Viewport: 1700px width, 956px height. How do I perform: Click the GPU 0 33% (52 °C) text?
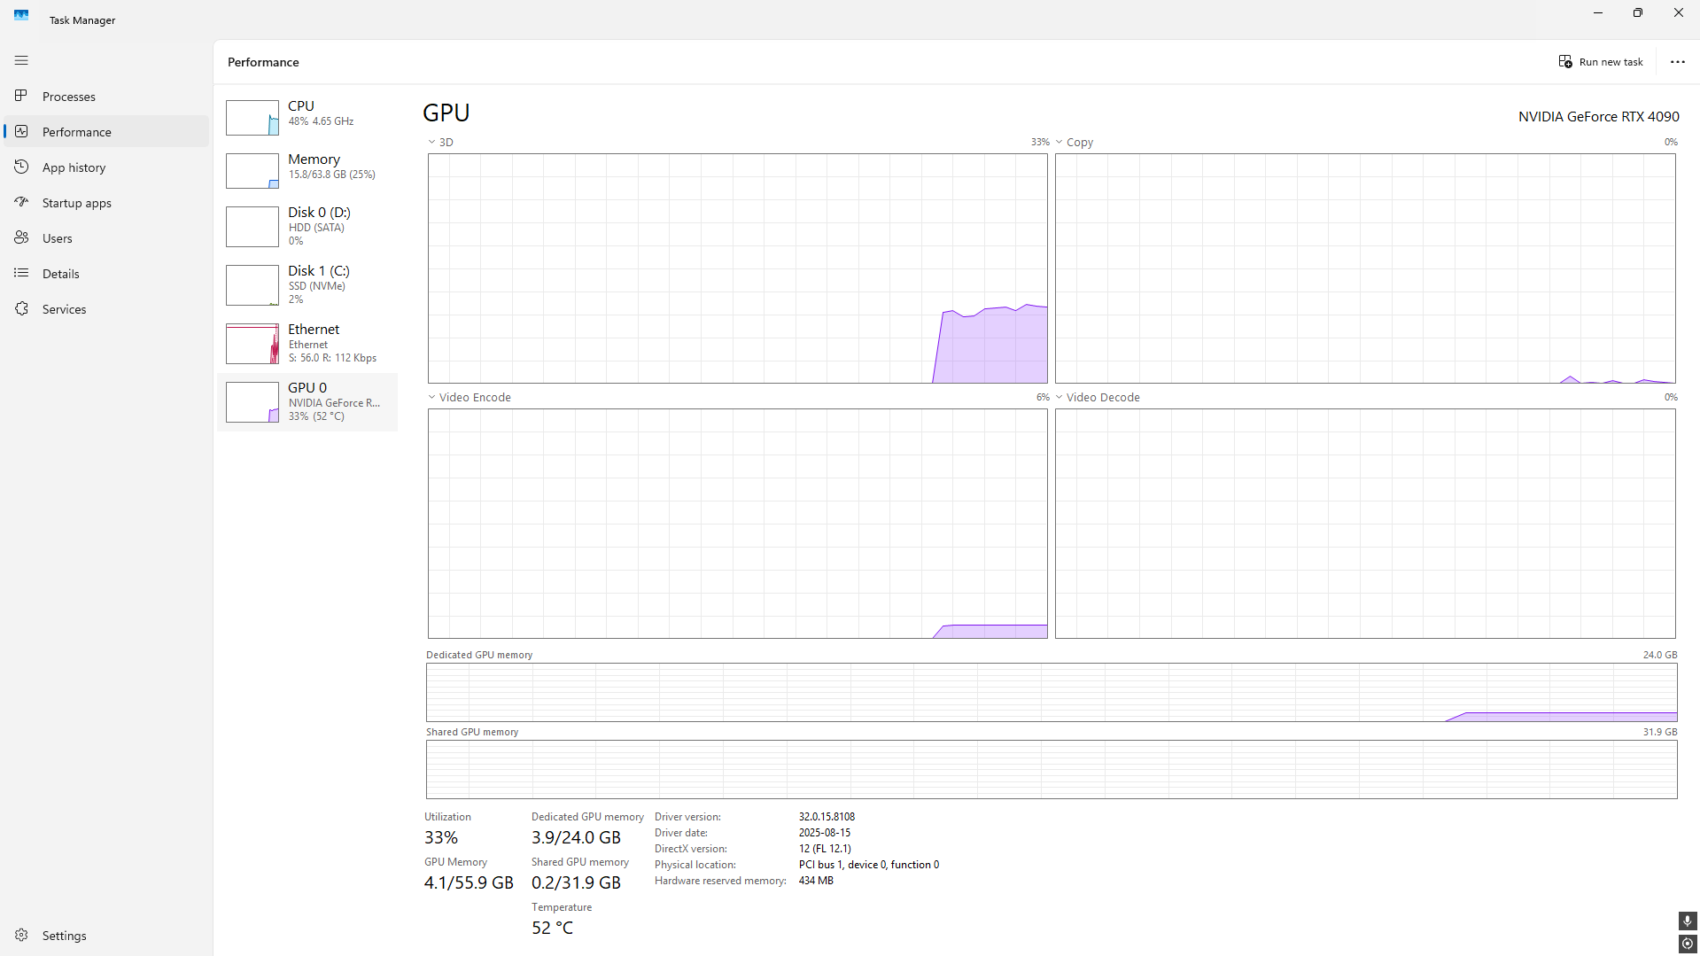coord(316,416)
